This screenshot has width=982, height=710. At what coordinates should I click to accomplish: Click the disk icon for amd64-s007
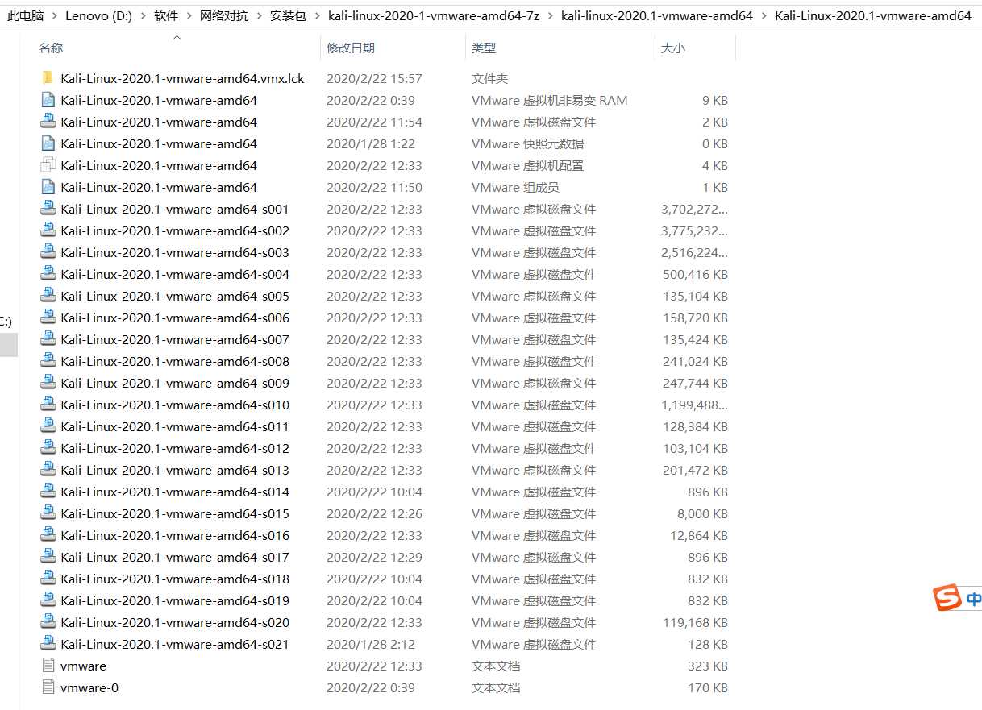click(x=48, y=339)
